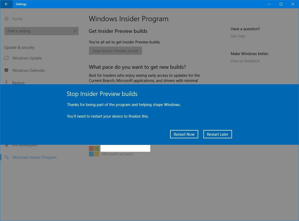
Task: Open the For developers sidebar item
Action: pos(25,146)
